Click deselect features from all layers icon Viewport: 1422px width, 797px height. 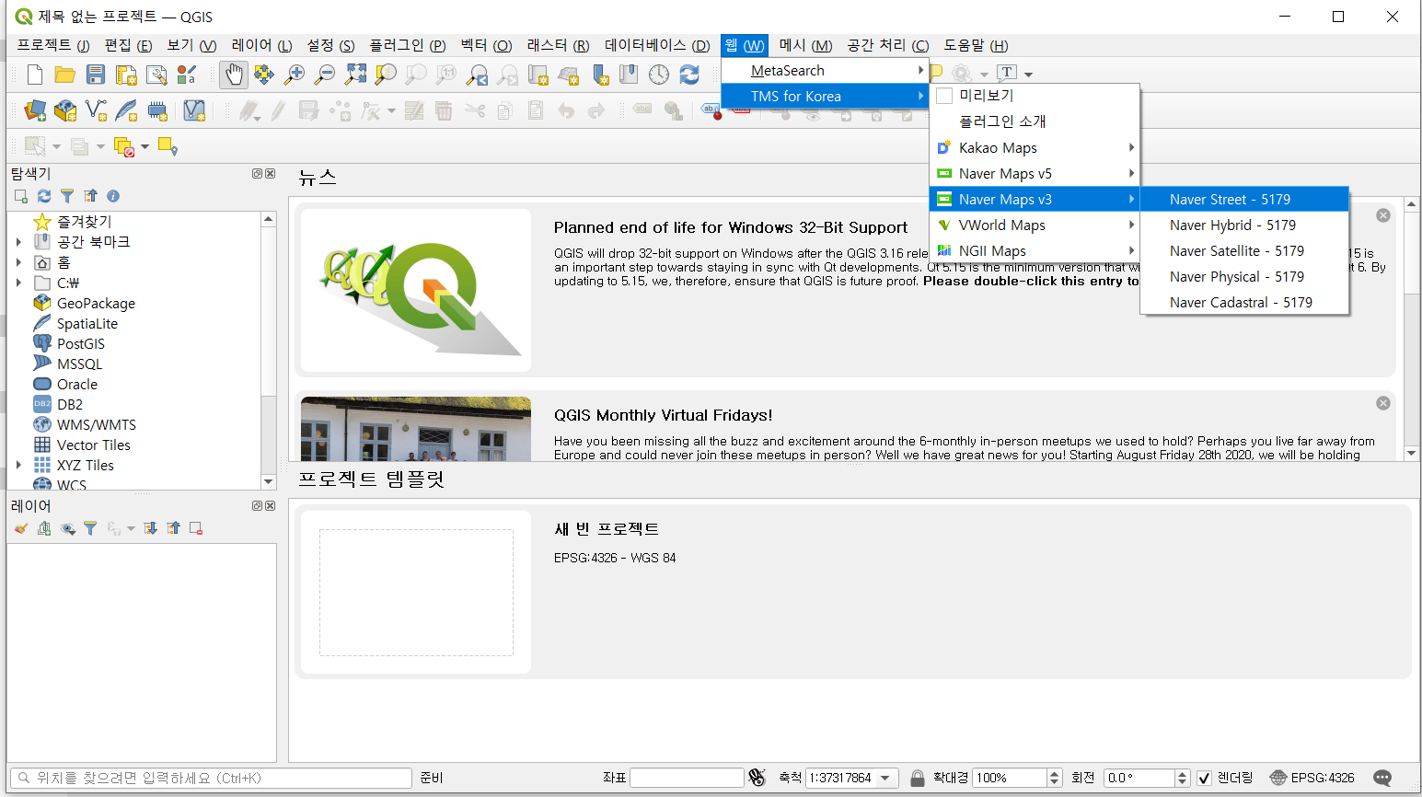[x=123, y=146]
